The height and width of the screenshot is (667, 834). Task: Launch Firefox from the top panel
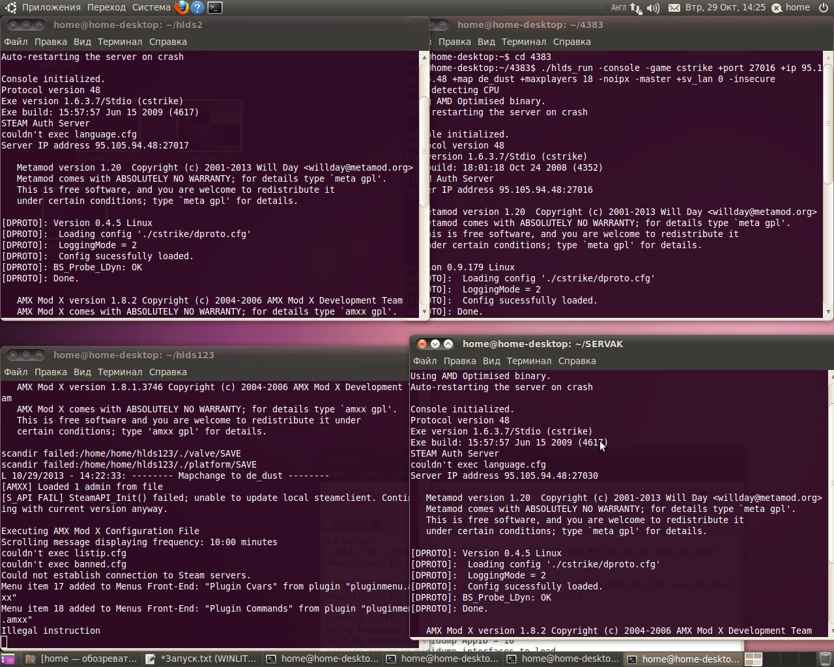point(182,8)
